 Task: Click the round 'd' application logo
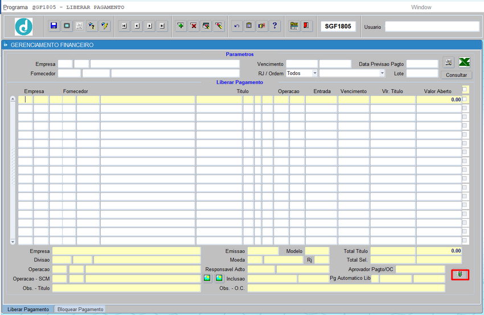tap(24, 27)
